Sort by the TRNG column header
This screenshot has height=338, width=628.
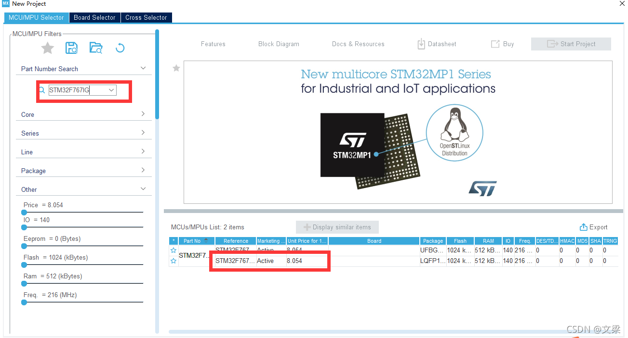[x=610, y=241]
